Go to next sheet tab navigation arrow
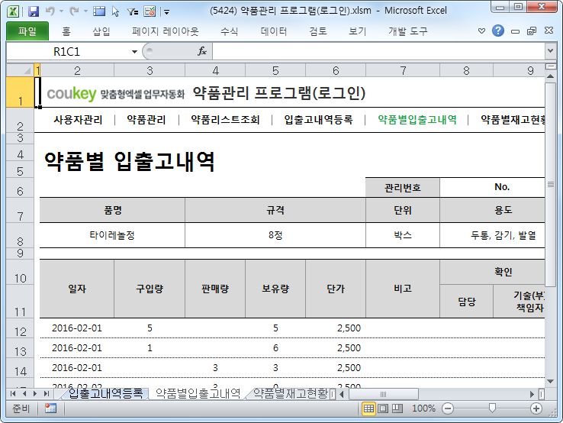Screen dimensions: 563x423 coord(35,393)
